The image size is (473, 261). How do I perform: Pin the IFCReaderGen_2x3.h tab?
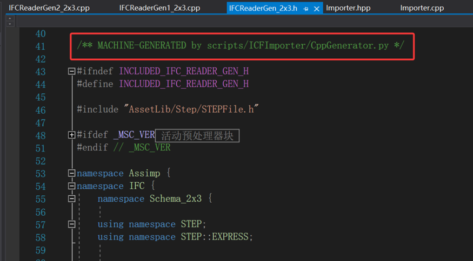(306, 9)
